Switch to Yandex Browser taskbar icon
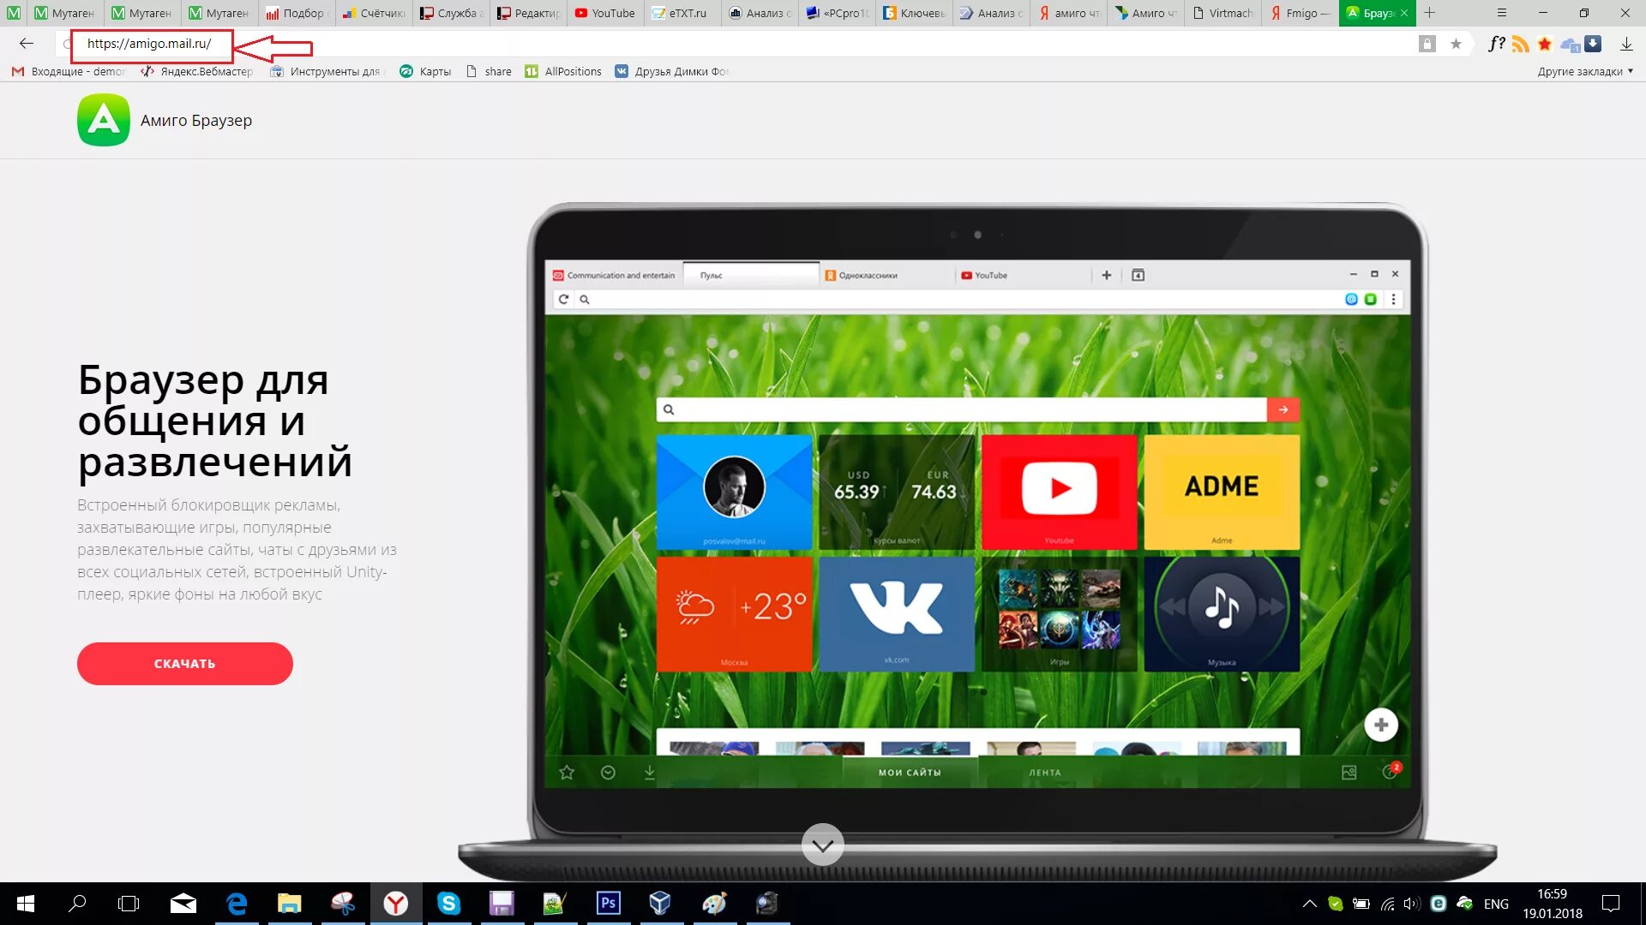Screen dimensions: 1646x925 (x=396, y=904)
